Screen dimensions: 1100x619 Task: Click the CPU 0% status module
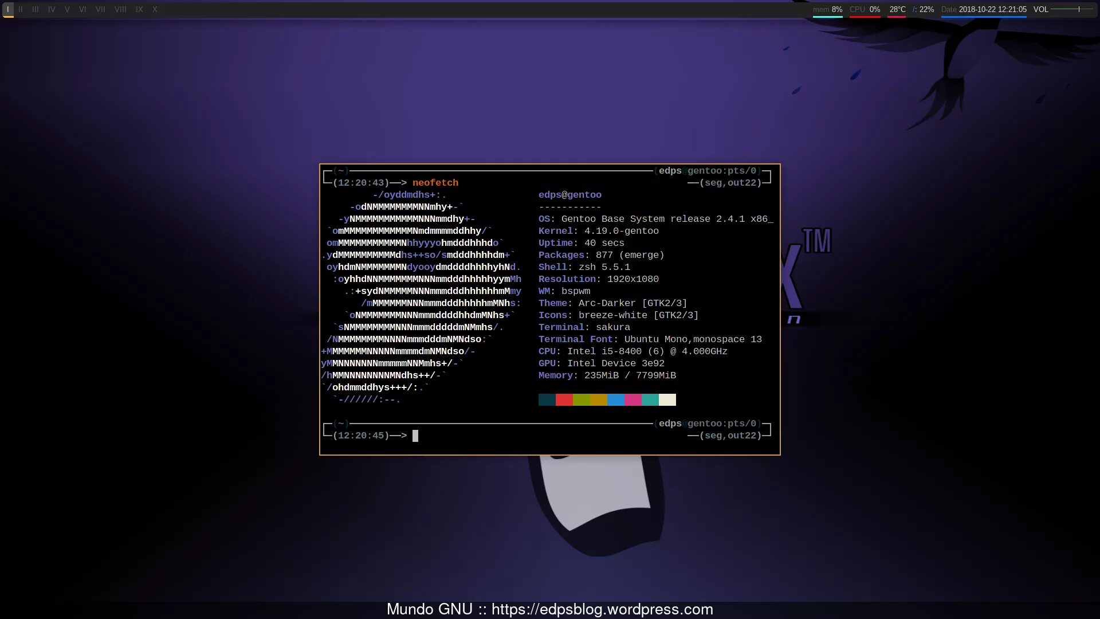pos(865,10)
